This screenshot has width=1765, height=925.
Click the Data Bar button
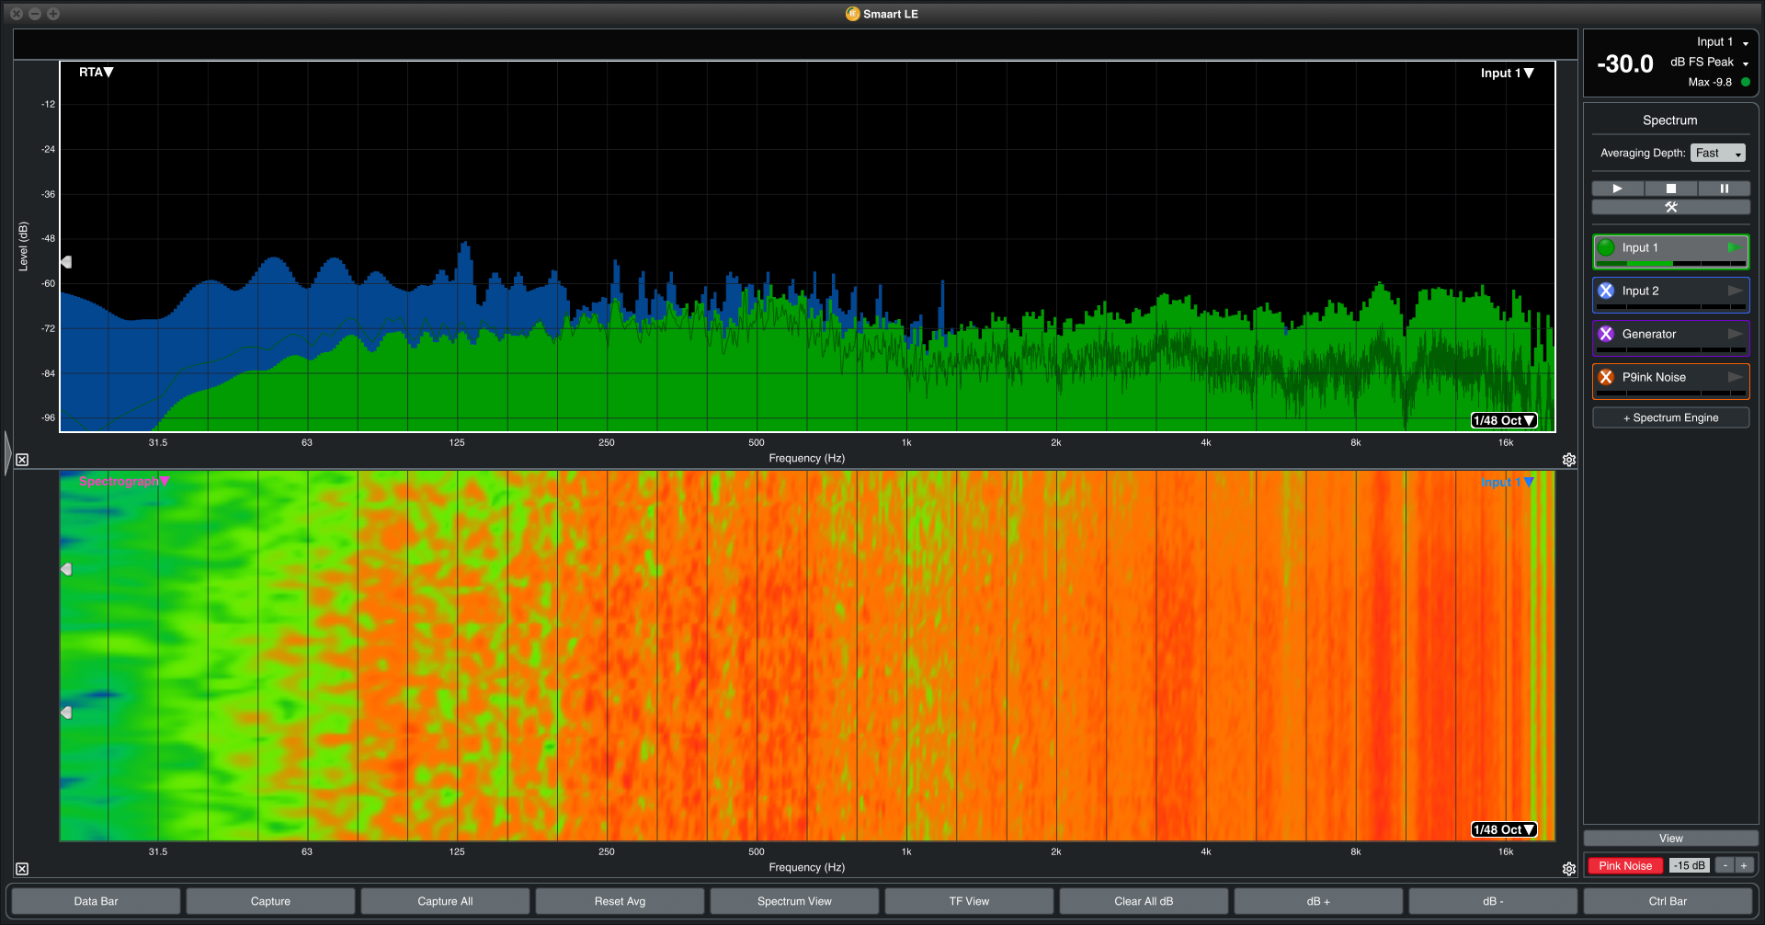[96, 901]
